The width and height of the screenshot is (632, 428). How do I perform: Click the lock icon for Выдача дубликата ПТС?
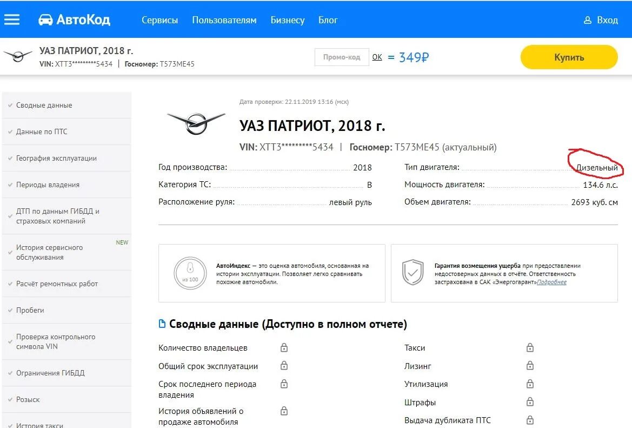point(530,420)
